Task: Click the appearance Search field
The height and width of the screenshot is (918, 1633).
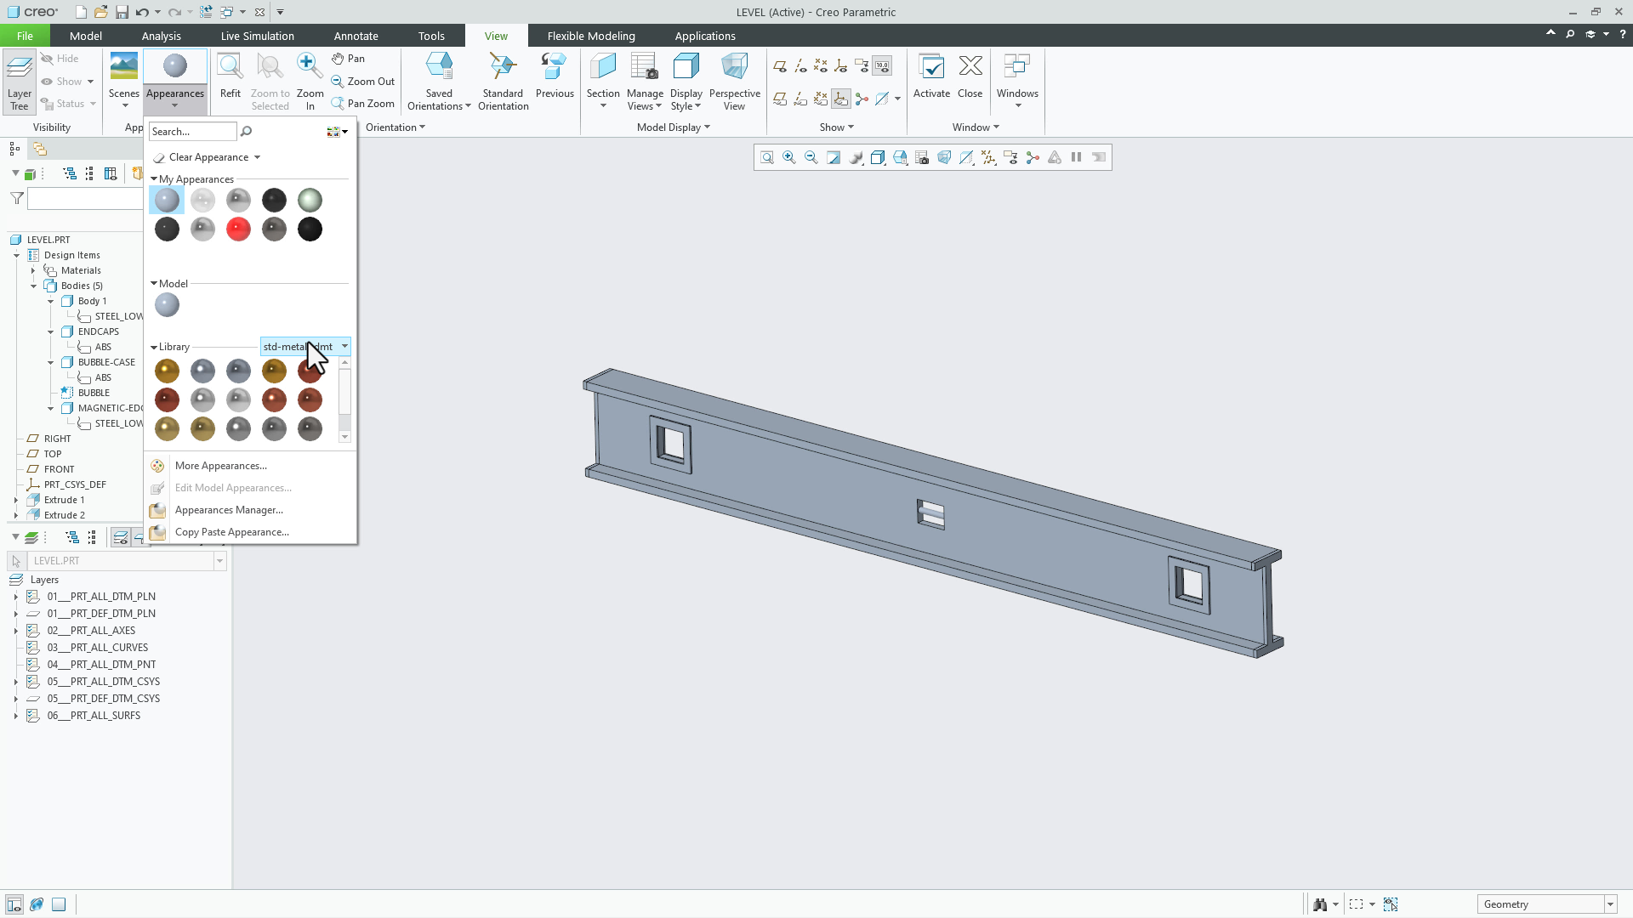Action: click(x=191, y=131)
